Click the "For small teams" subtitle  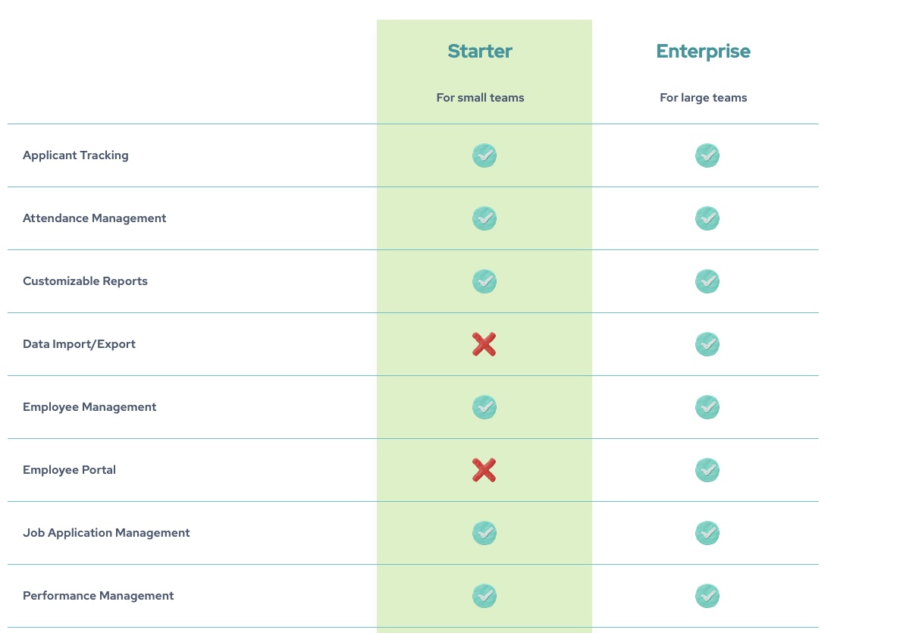click(x=480, y=97)
